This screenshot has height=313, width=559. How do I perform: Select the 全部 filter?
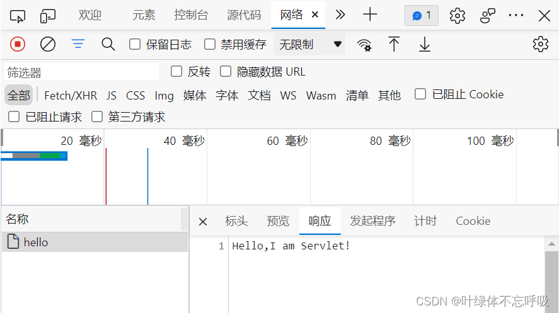[x=18, y=95]
